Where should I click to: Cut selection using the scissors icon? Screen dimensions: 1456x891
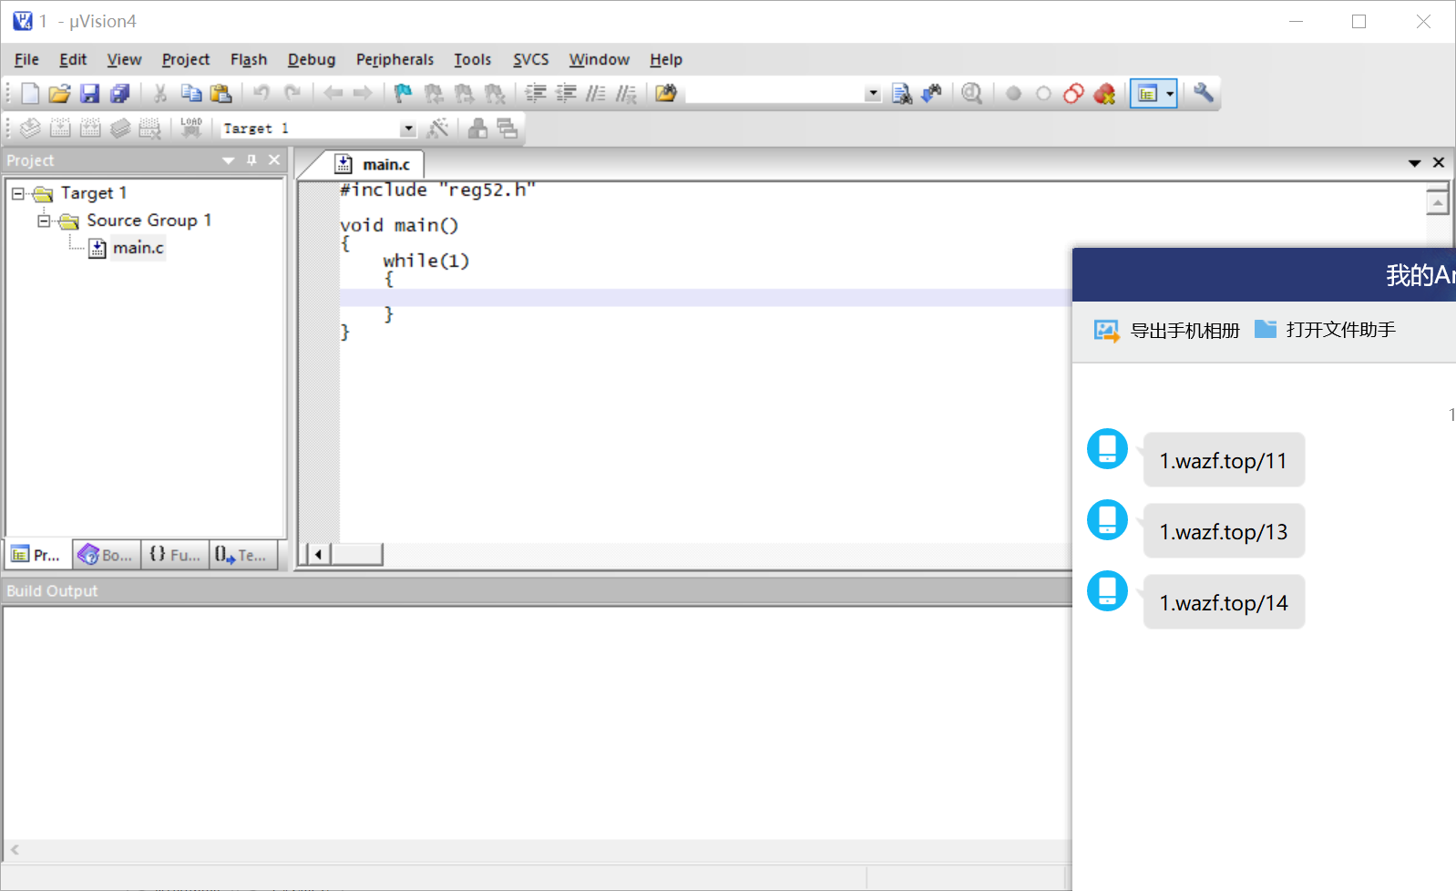[x=160, y=93]
